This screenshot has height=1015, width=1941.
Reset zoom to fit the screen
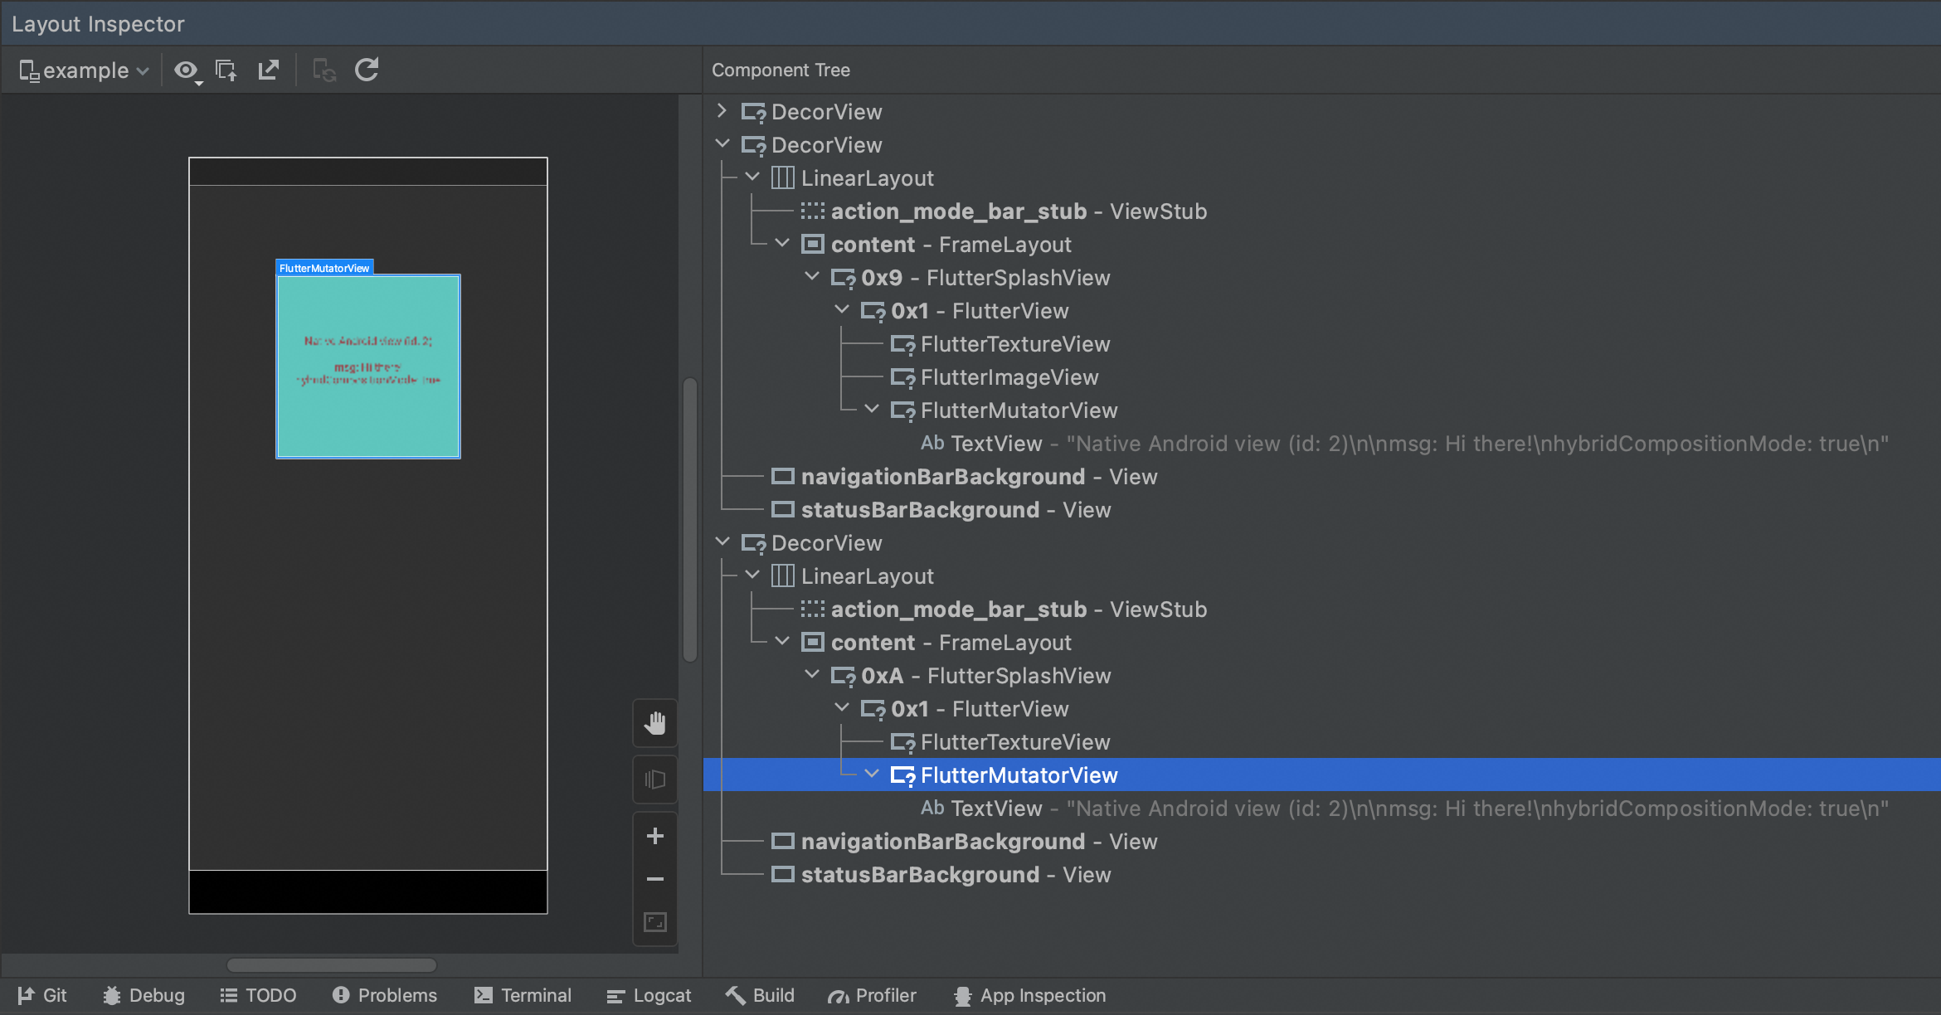[654, 921]
